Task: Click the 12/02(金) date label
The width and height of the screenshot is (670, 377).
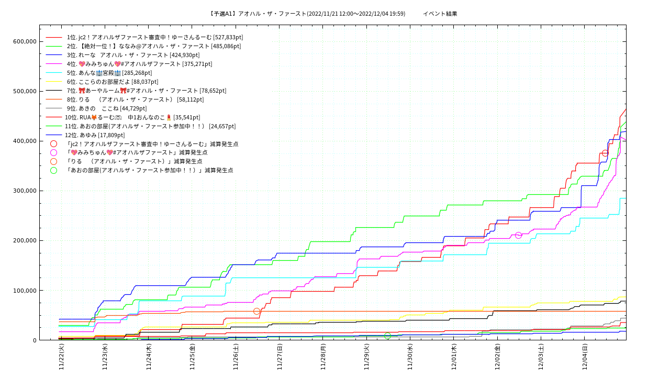Action: click(497, 357)
